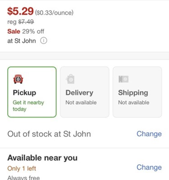This screenshot has height=180, width=169.
Task: Tap the $0.33/ounce unit price
Action: coord(54,13)
